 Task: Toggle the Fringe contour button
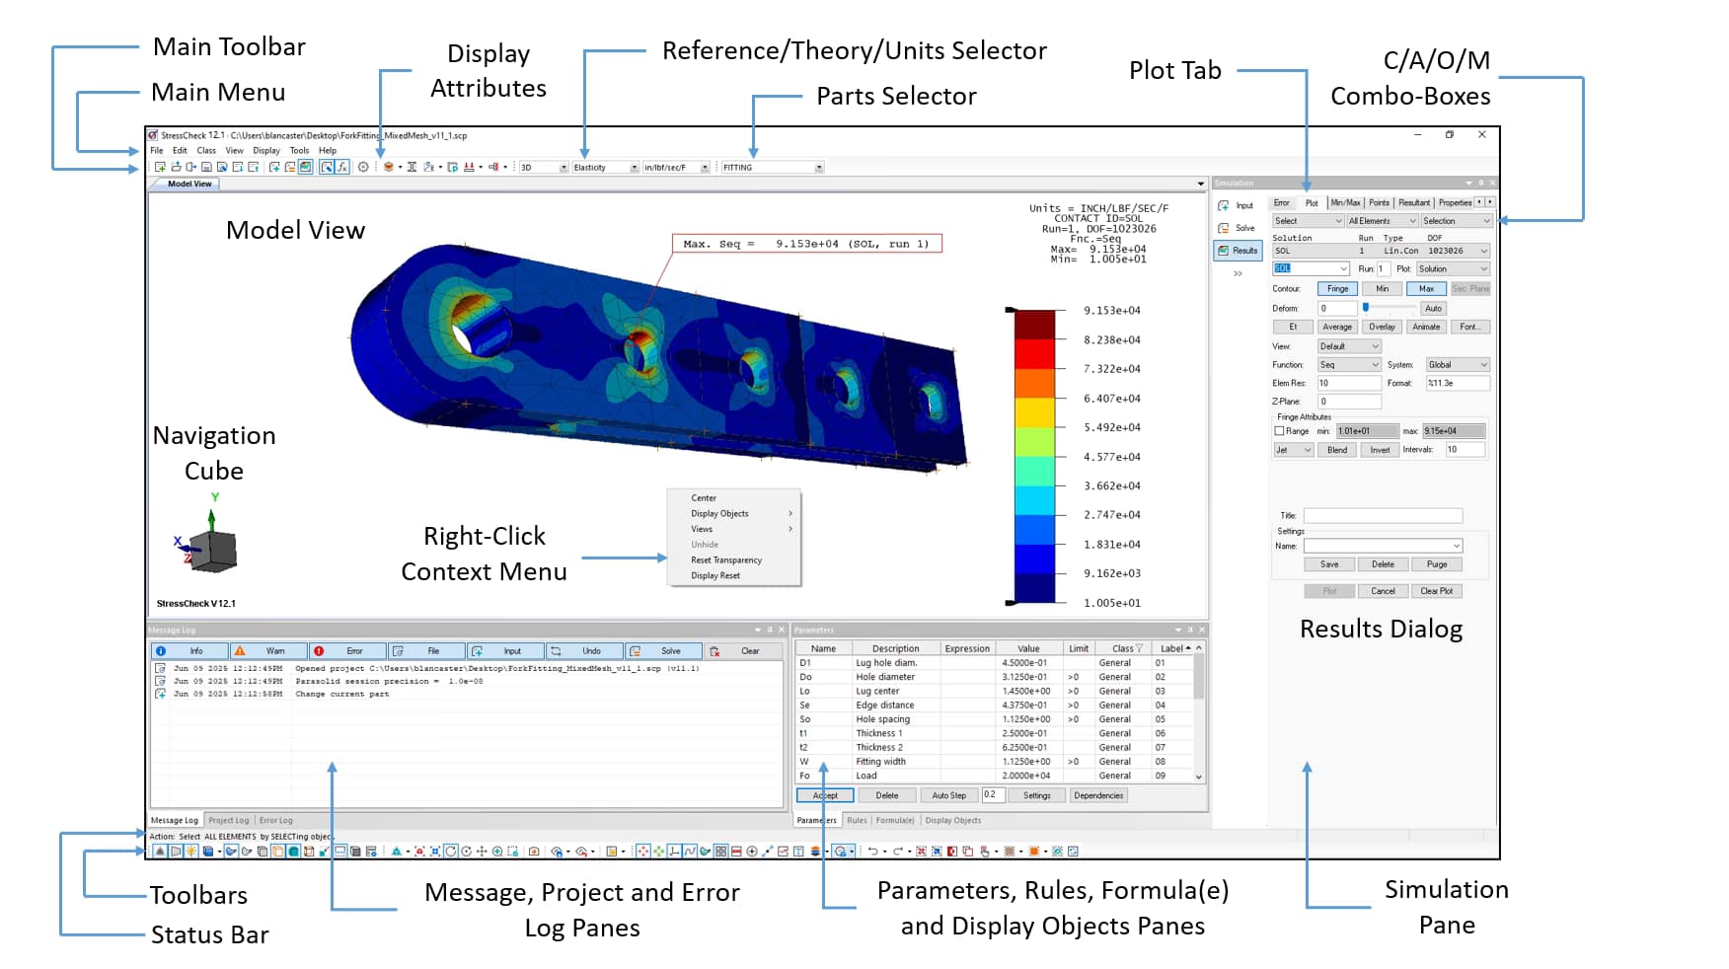coord(1337,289)
